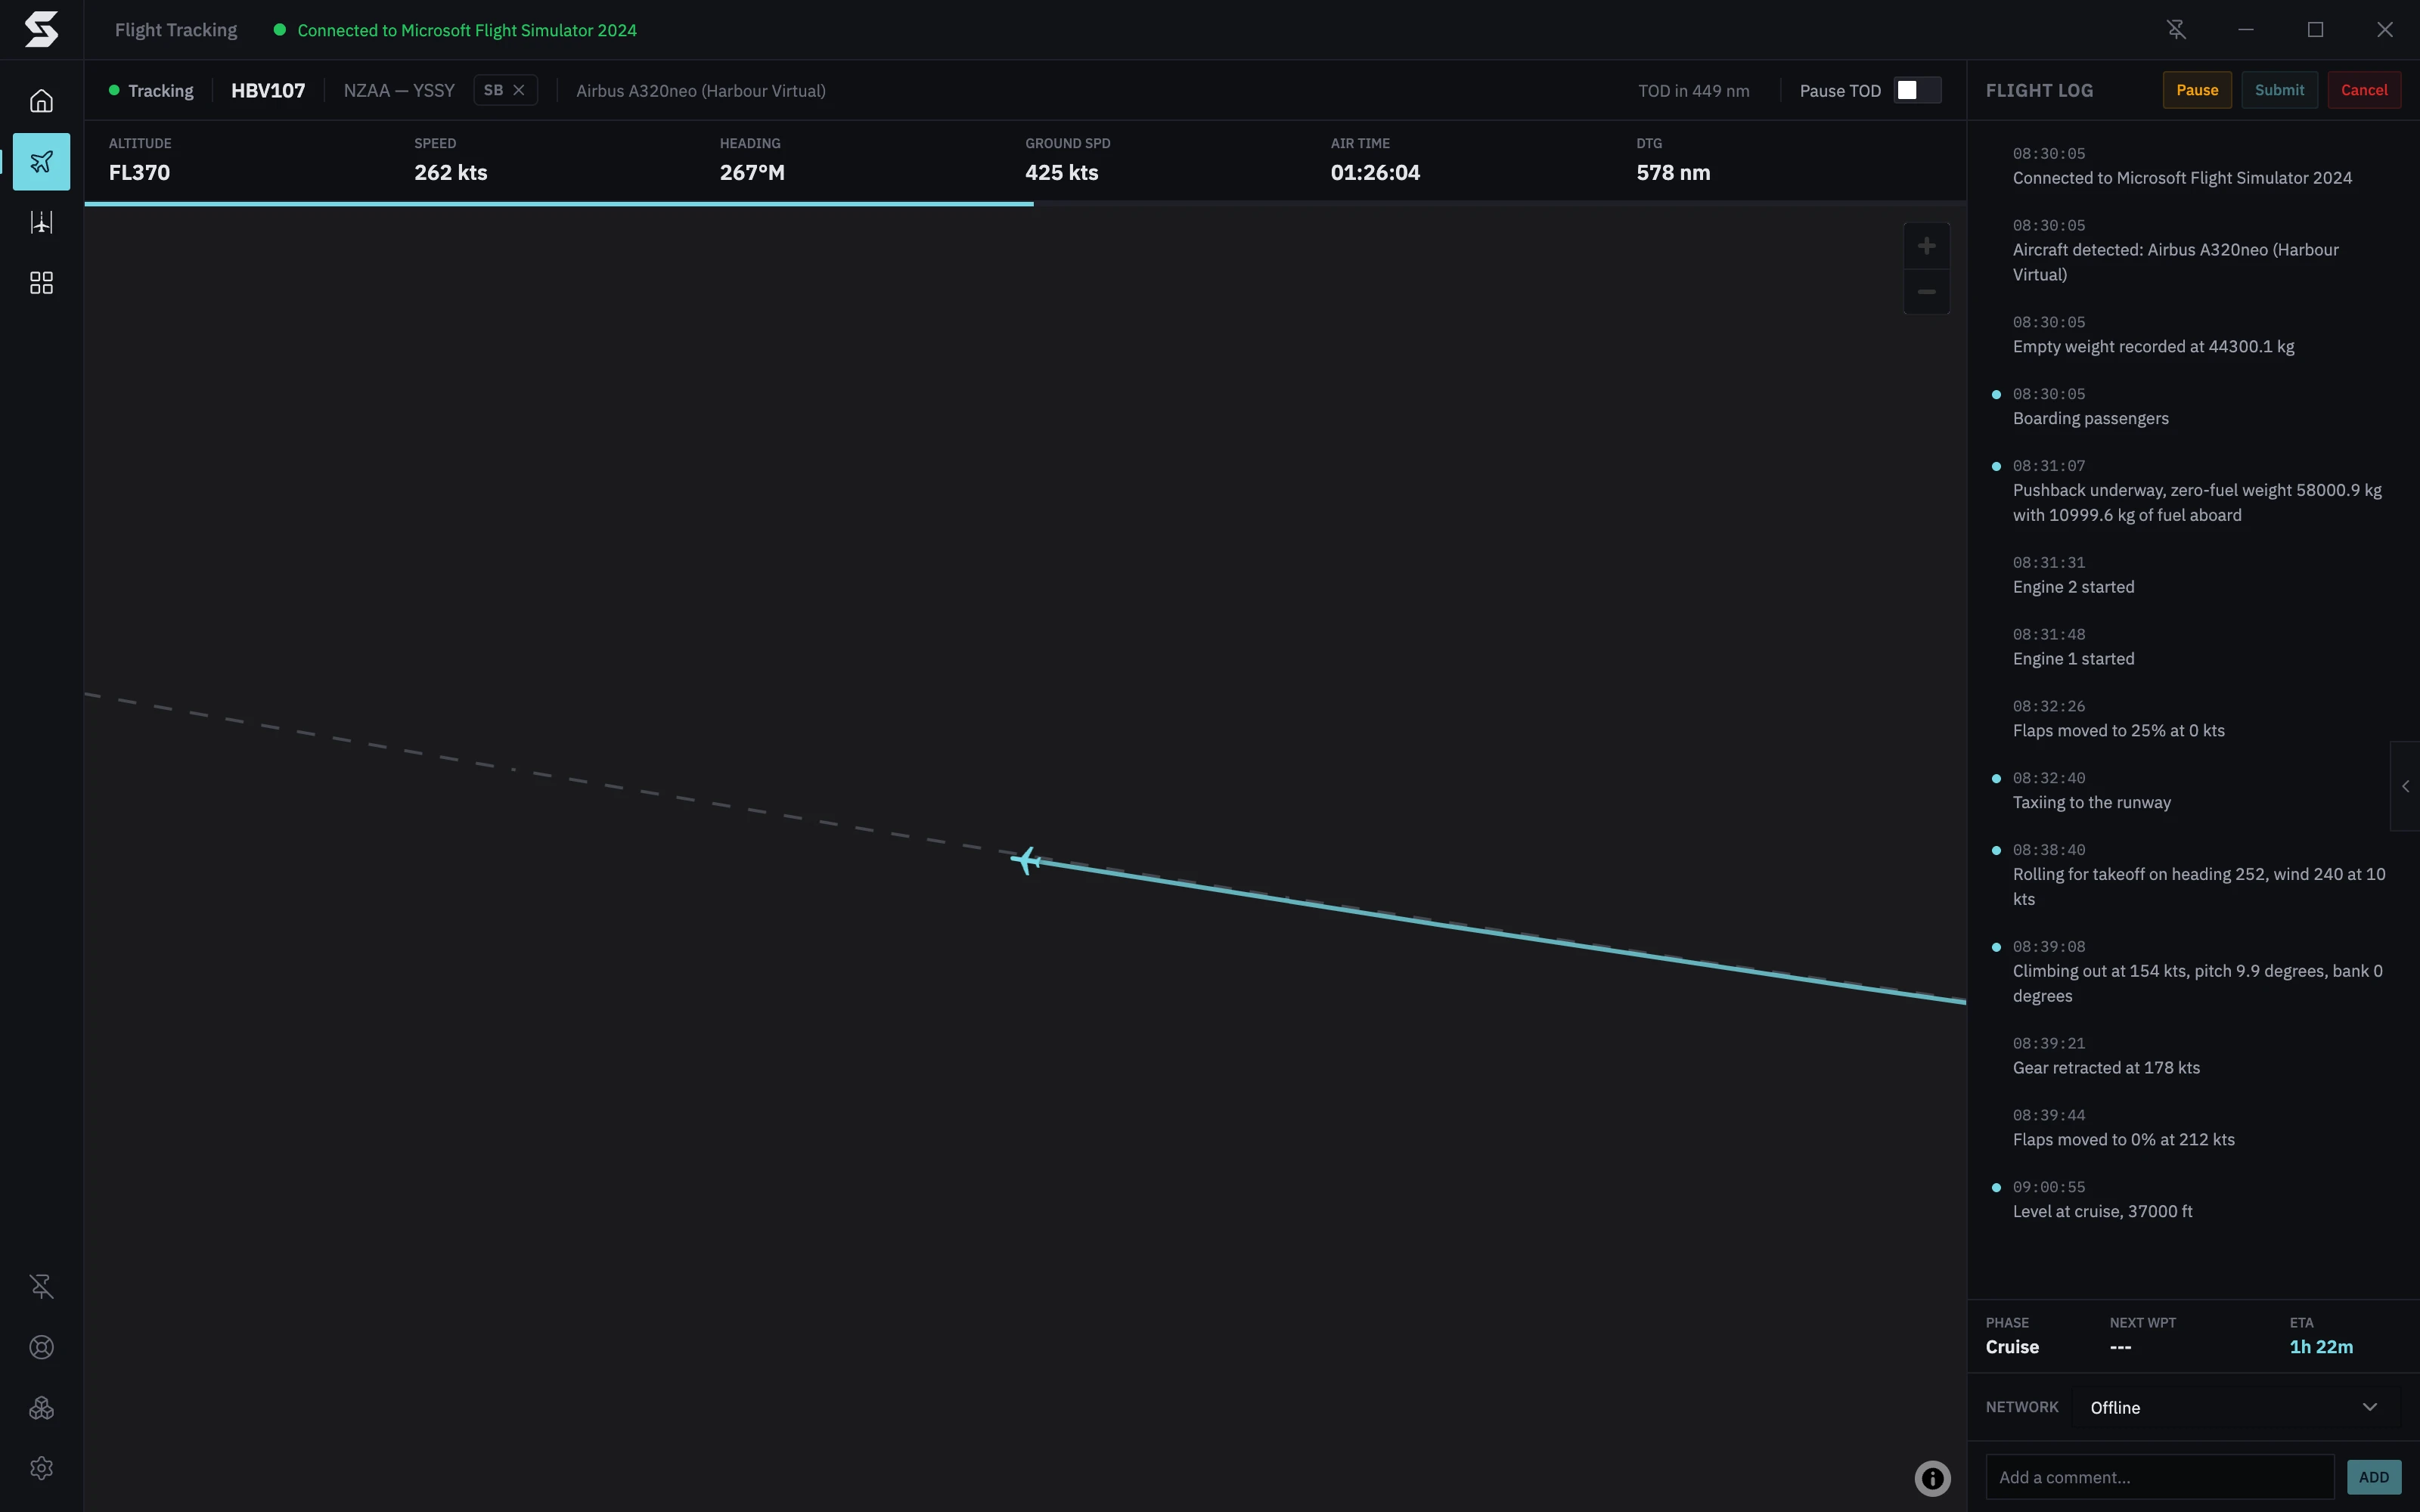The width and height of the screenshot is (2420, 1512).
Task: Click the 578 nm DTG value
Action: click(x=1673, y=172)
